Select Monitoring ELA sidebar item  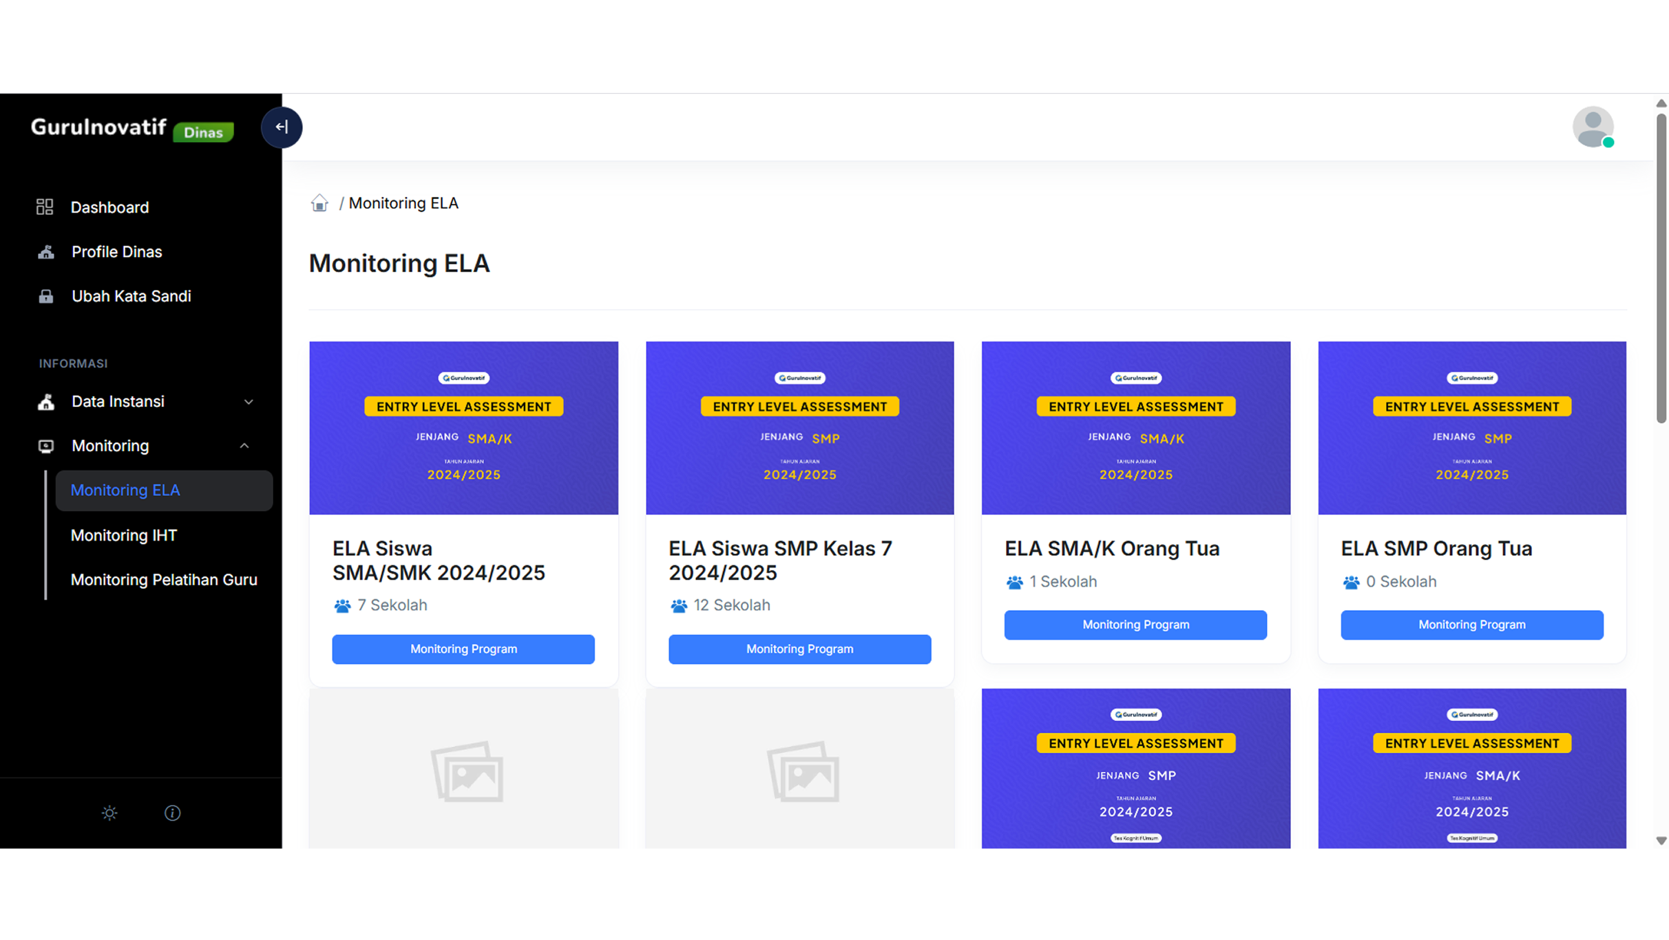125,490
